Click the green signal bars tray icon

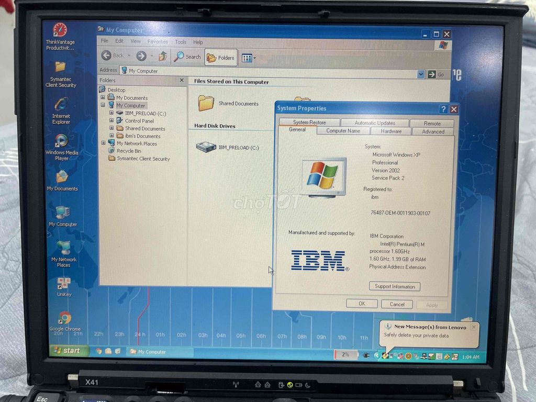[x=432, y=356]
